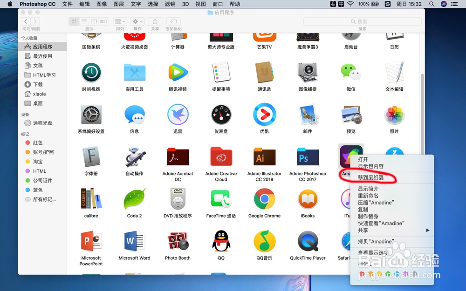Image resolution: width=466 pixels, height=291 pixels.
Task: Select the Microsoft Word icon
Action: pyautogui.click(x=134, y=241)
